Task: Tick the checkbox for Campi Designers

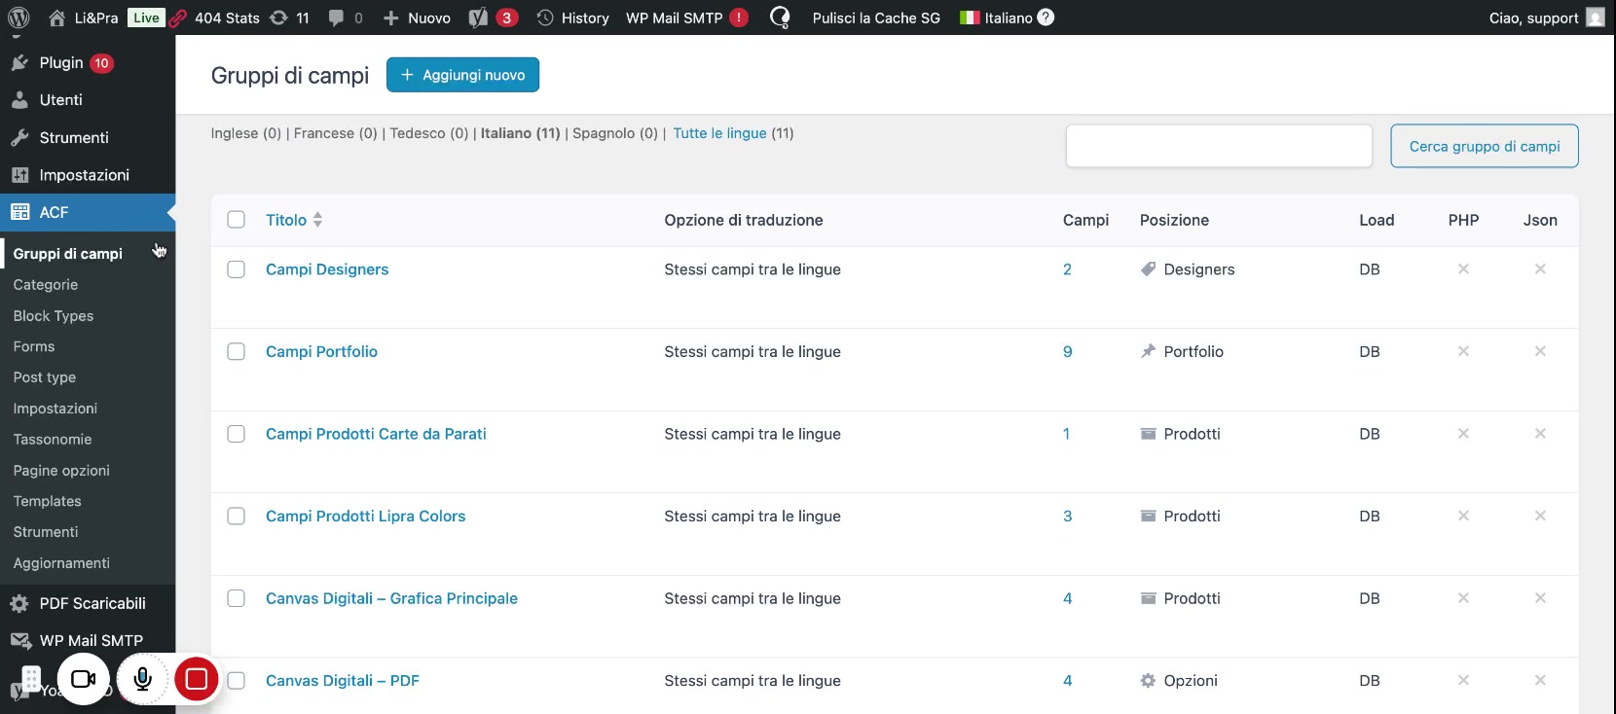Action: pos(237,269)
